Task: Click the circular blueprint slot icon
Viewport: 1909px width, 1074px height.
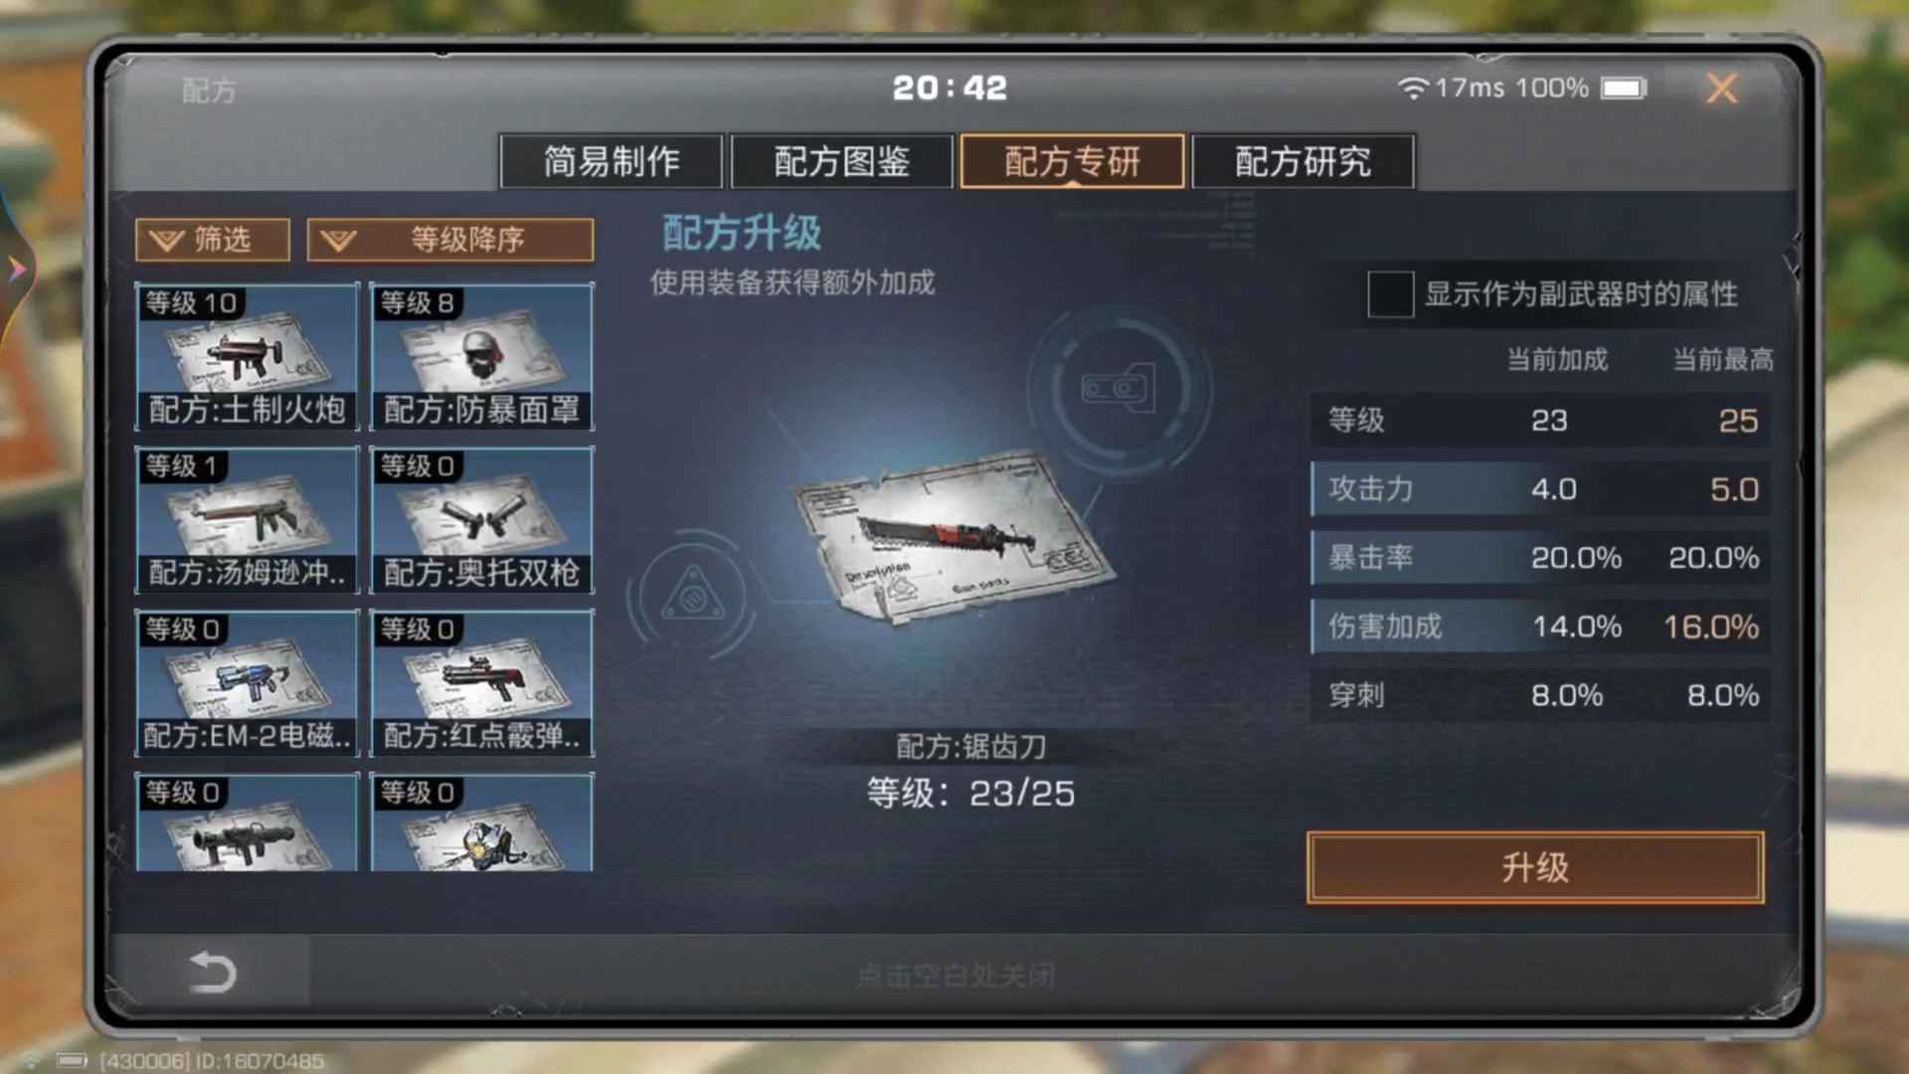Action: 1119,389
